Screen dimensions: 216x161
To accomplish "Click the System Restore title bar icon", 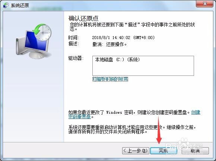I will pos(6,5).
